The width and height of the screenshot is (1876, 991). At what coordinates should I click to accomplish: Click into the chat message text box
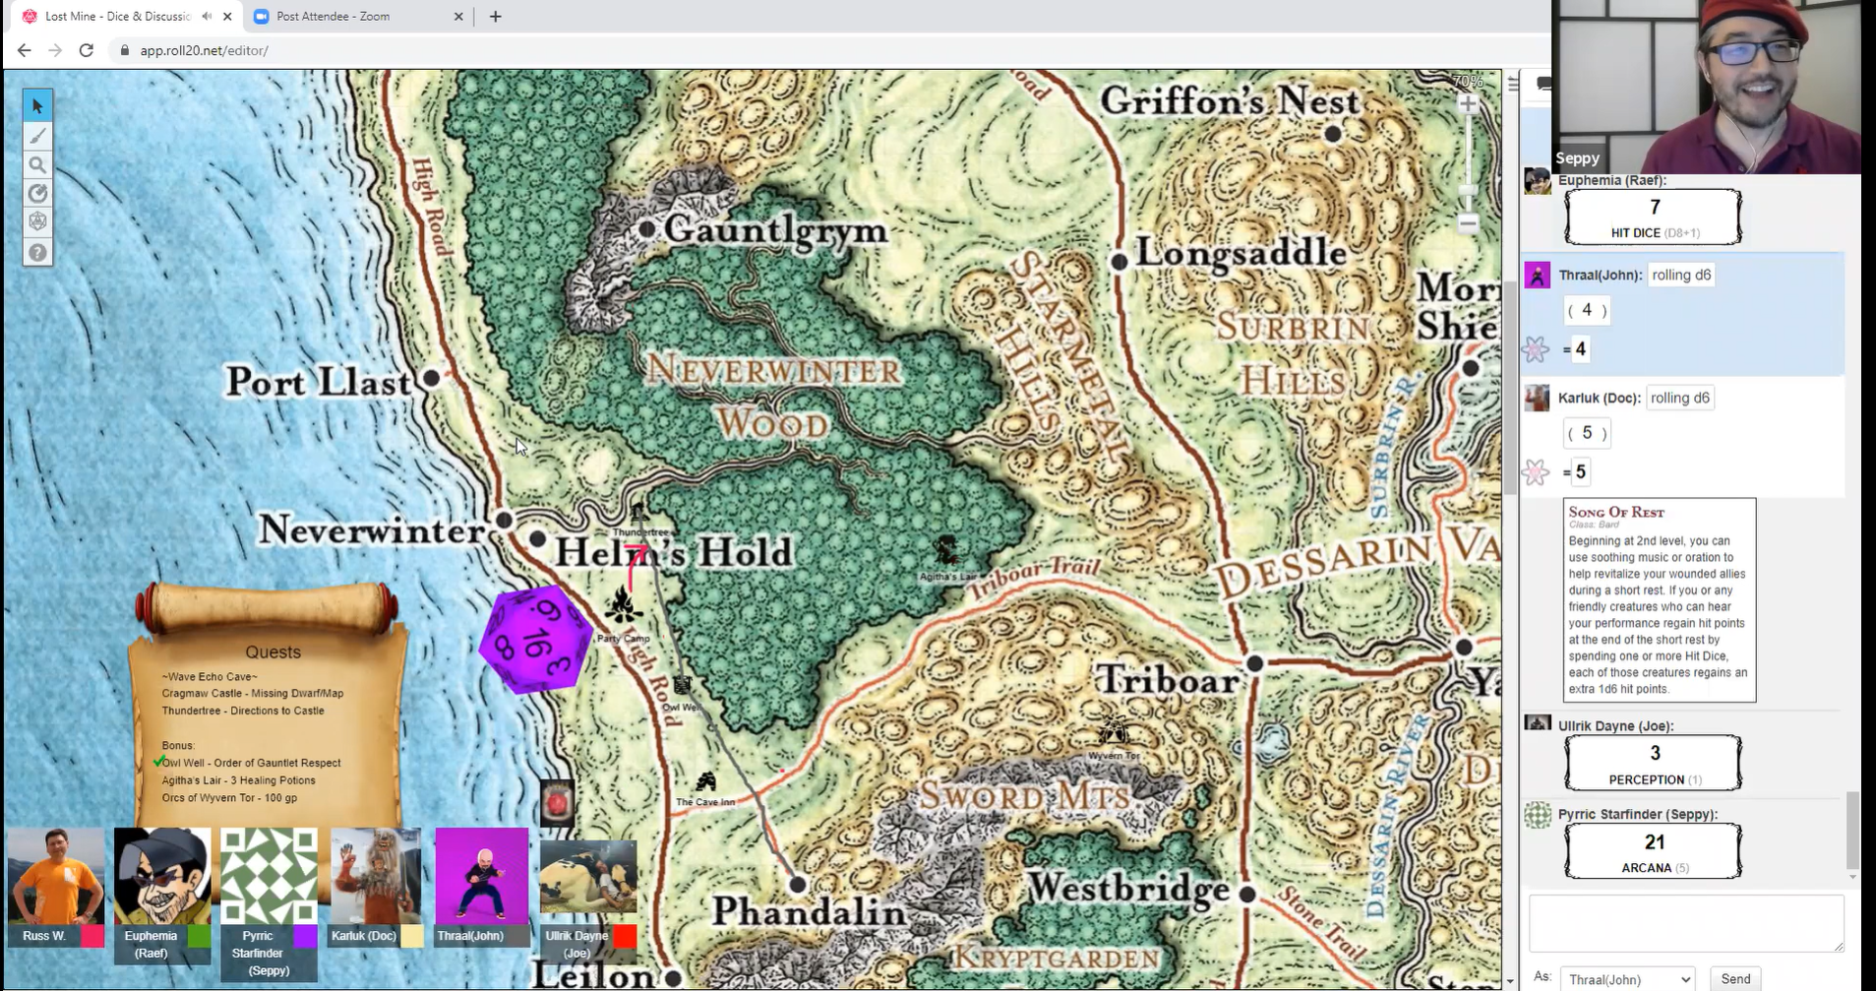1686,923
